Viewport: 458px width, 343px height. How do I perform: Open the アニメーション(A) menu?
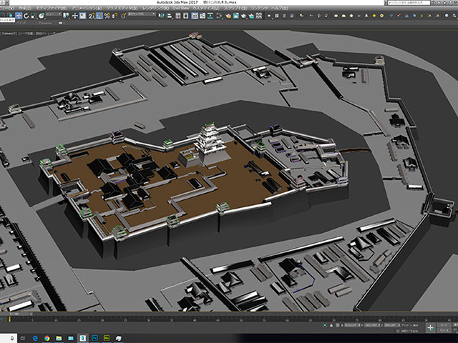pos(85,8)
